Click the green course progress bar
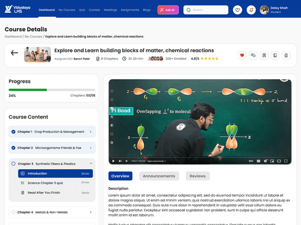Viewport: 301px width, 225px height. click(x=28, y=90)
